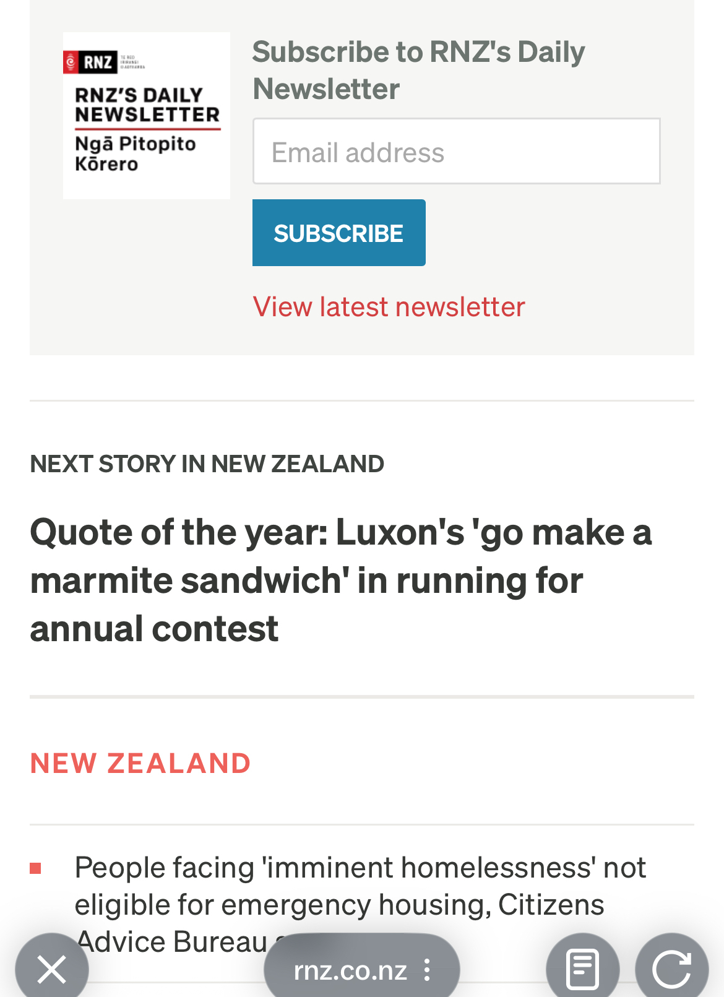Viewport: 724px width, 997px height.
Task: Tap the X close button
Action: tap(52, 969)
